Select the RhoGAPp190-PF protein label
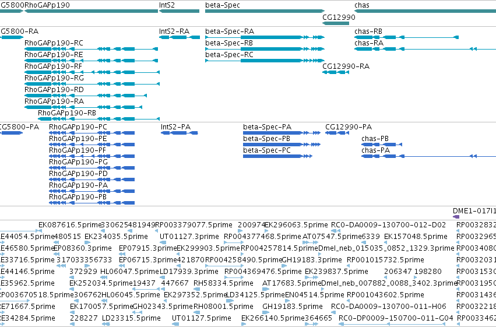Viewport: 496px width, 327px height. click(78, 150)
